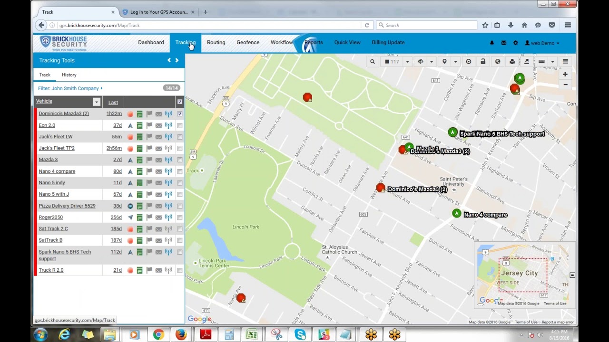
Task: Open the Vehicle column dropdown
Action: [x=97, y=102]
